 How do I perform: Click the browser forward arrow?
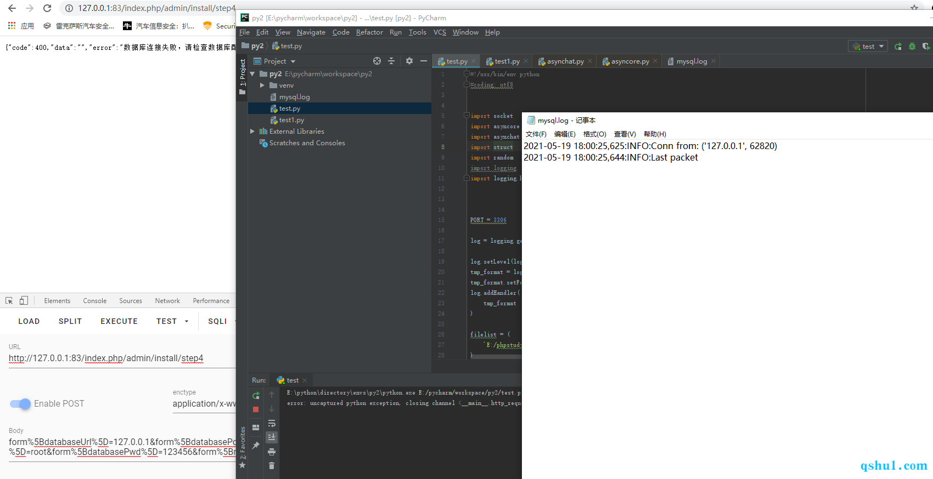pyautogui.click(x=30, y=8)
